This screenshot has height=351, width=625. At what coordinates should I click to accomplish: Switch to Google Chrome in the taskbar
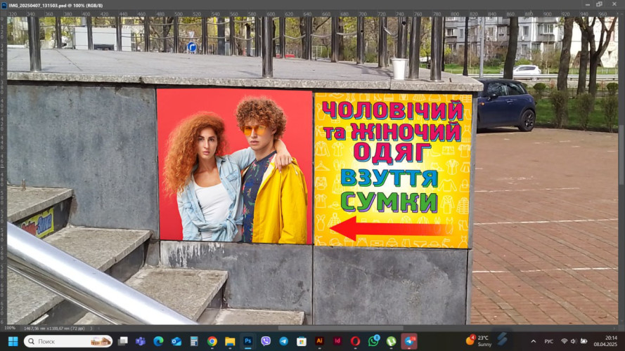212,341
